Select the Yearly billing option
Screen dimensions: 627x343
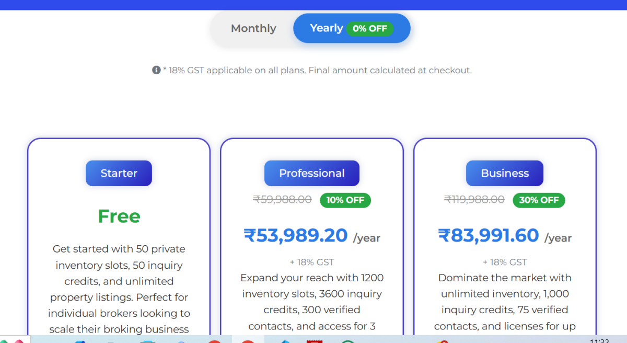(x=326, y=28)
